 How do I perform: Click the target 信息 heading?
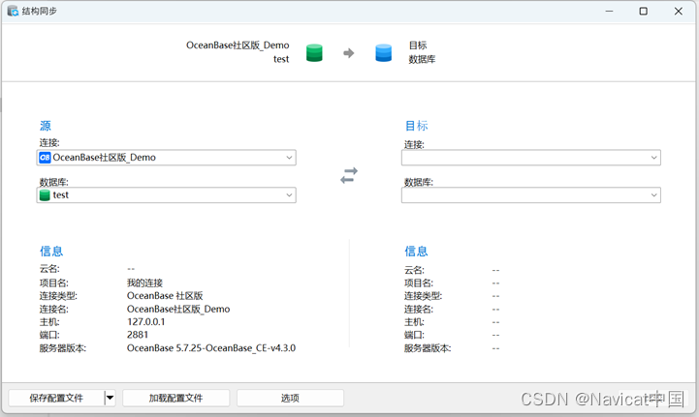[416, 251]
